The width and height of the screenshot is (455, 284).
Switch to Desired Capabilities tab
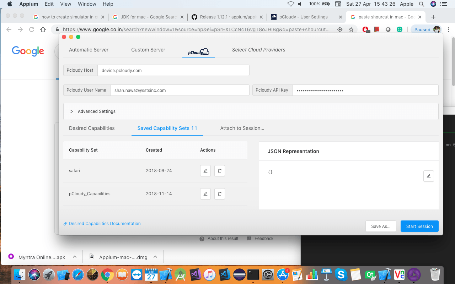[92, 128]
